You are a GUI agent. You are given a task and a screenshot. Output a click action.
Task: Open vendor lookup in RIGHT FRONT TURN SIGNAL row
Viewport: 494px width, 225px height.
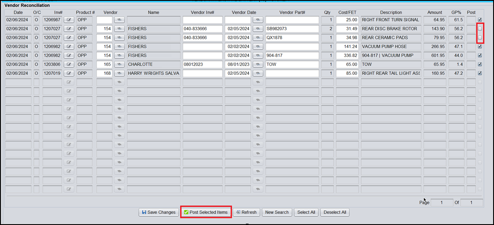119,20
